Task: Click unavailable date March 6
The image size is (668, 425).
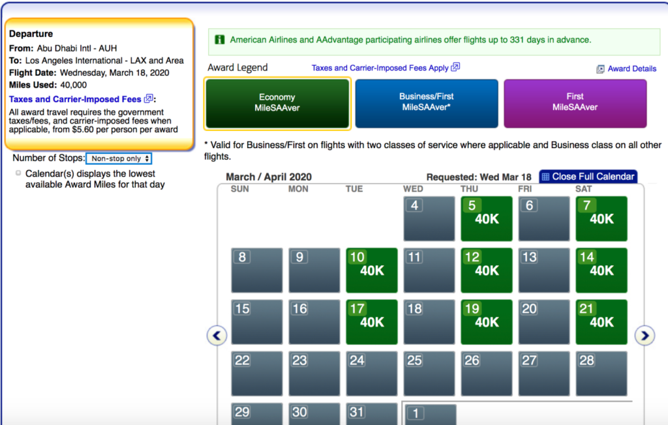Action: tap(544, 218)
